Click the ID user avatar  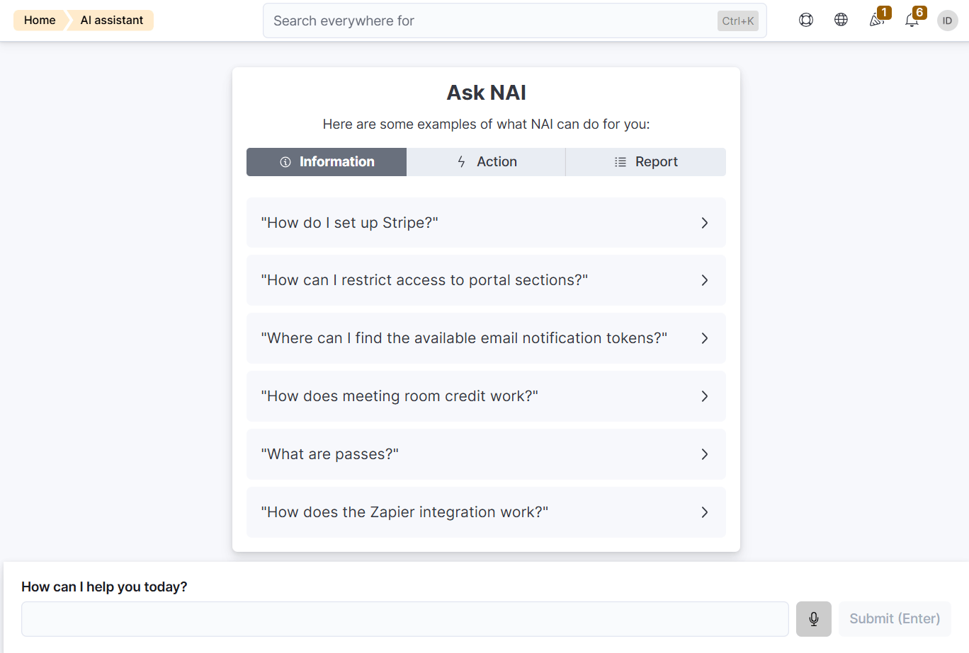(948, 21)
